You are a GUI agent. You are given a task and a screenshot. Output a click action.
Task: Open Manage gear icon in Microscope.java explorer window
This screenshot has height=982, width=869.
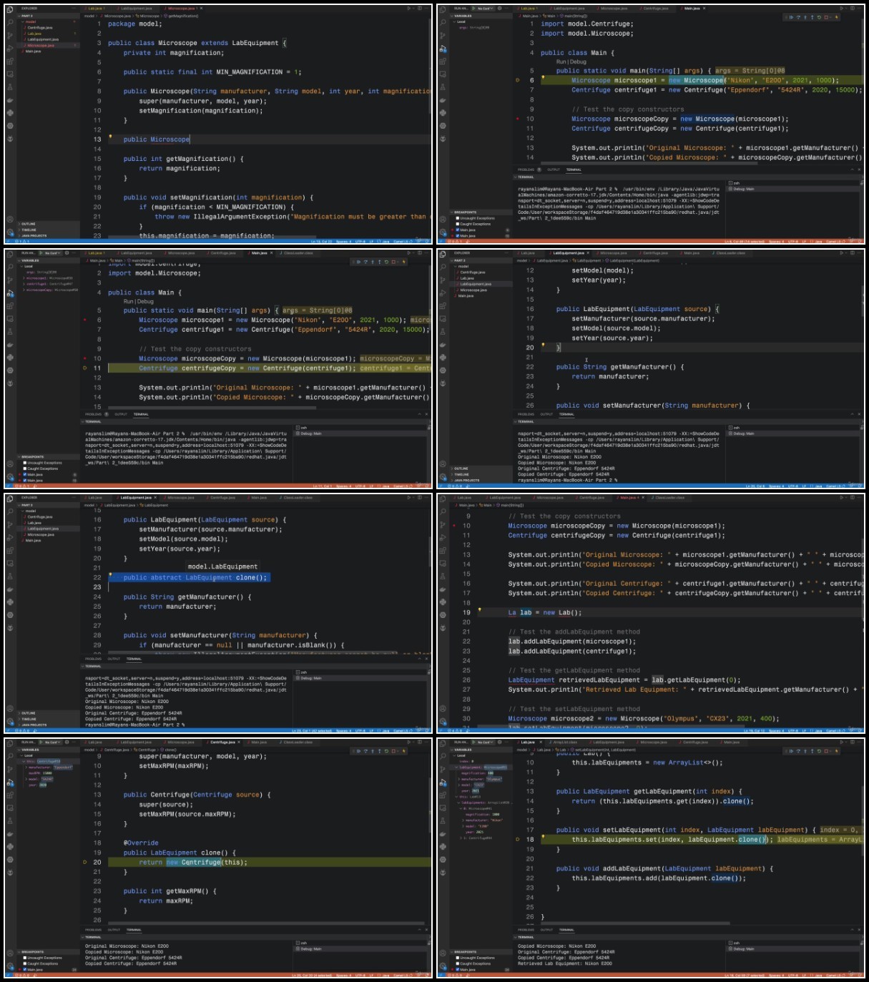pyautogui.click(x=10, y=232)
